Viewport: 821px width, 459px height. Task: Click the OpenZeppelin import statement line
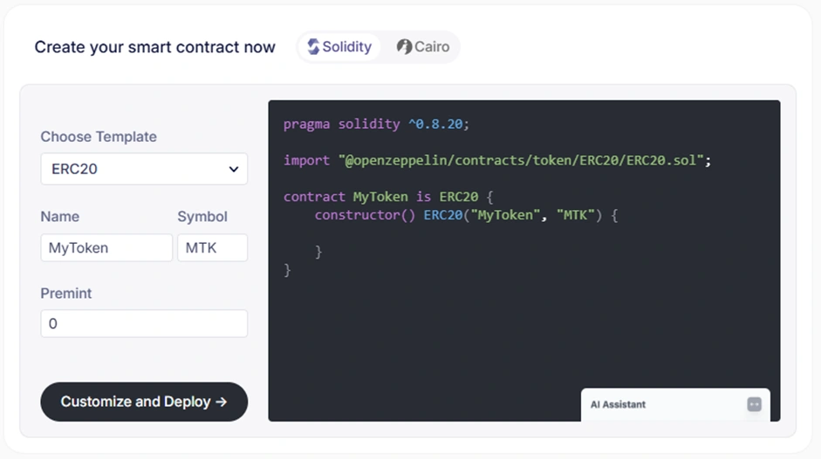pos(497,160)
